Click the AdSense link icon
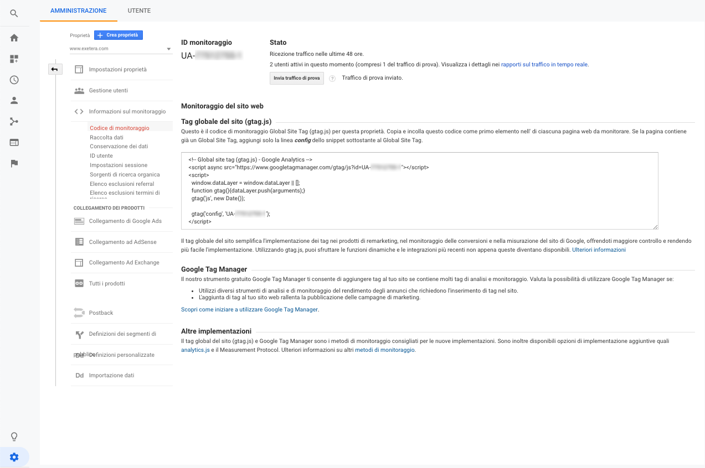This screenshot has height=468, width=705. tap(79, 242)
